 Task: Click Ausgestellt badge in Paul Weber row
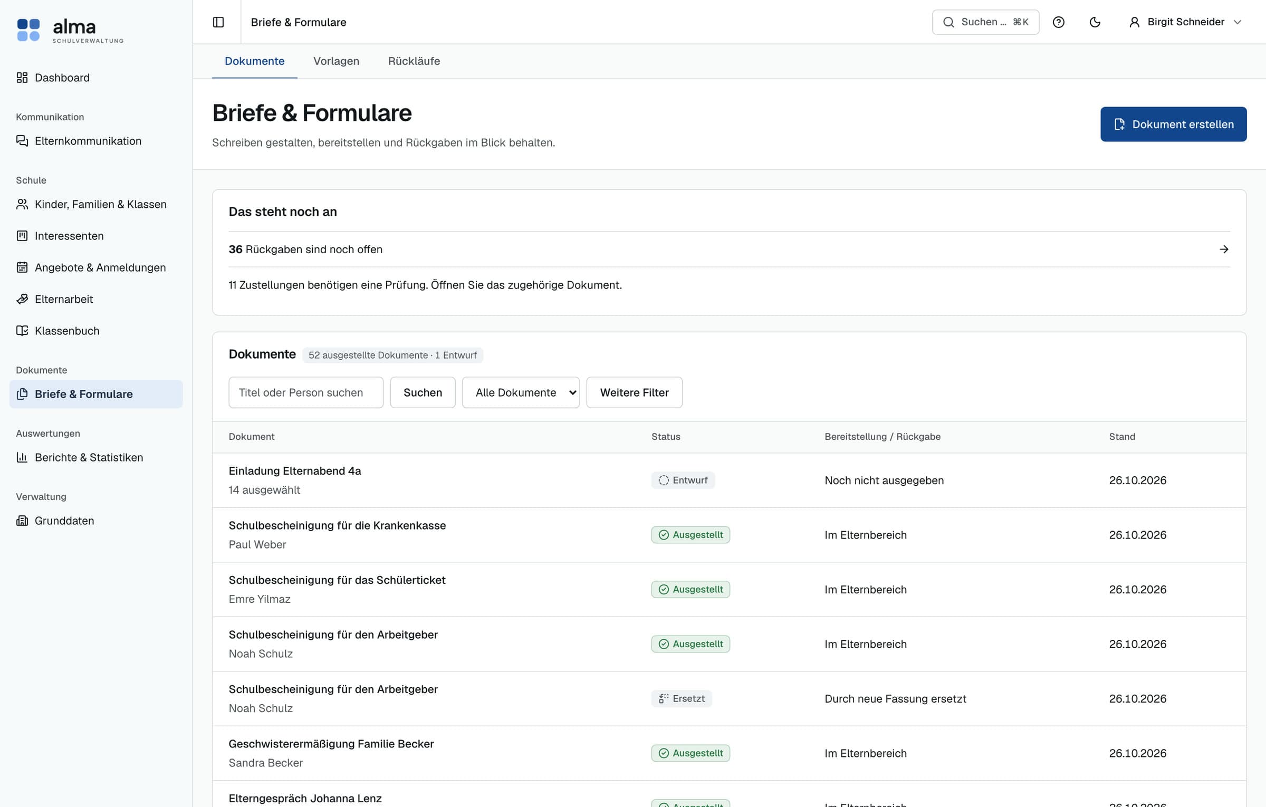point(690,535)
